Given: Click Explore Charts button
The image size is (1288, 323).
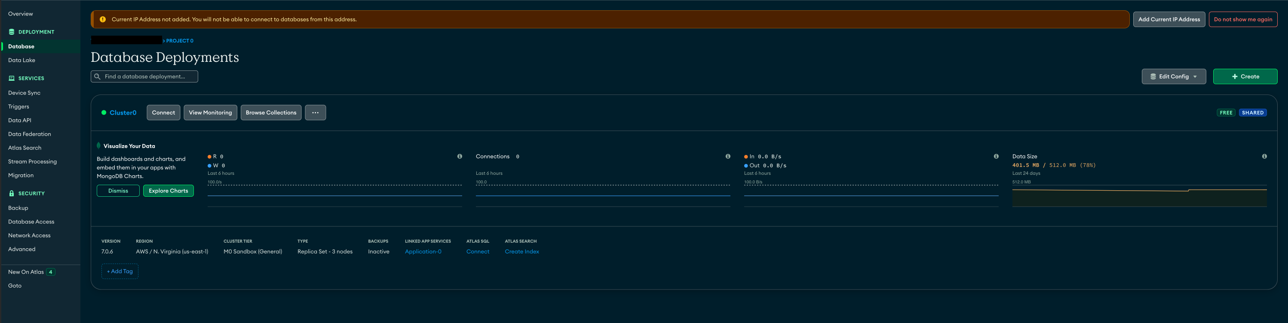Looking at the screenshot, I should (169, 191).
